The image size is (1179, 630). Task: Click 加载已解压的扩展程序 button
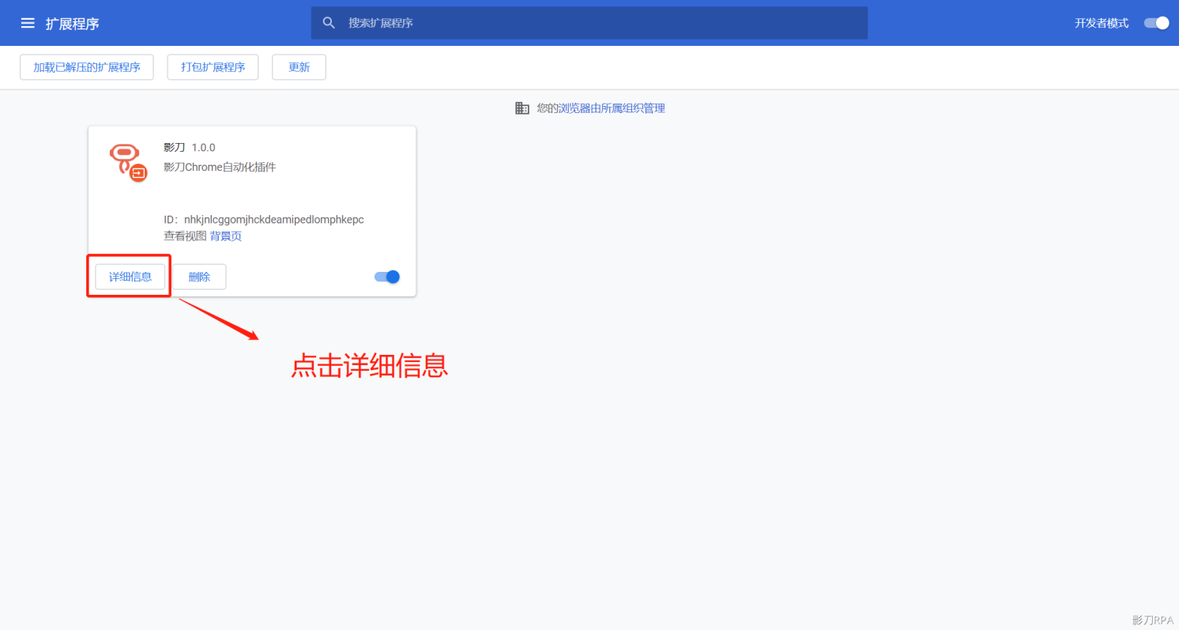coord(87,67)
